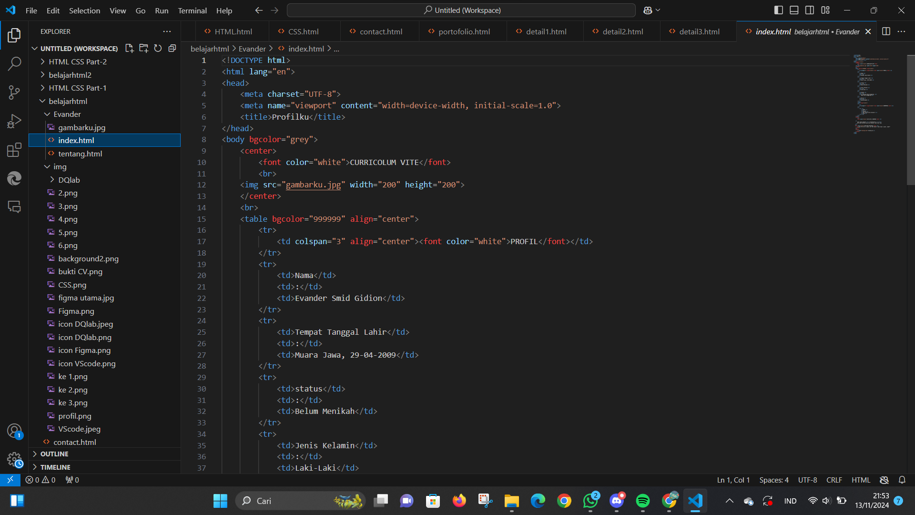Expand the HTML CSS Part-2 folder
Viewport: 915px width, 515px height.
(77, 62)
